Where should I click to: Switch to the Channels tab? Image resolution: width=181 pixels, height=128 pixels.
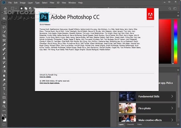tap(130, 124)
